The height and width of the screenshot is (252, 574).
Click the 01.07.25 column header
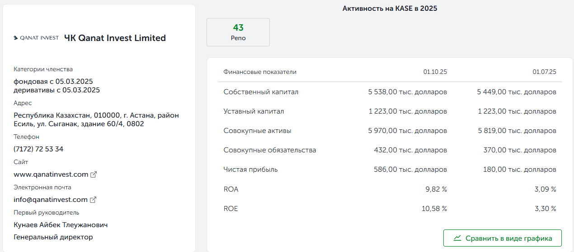pyautogui.click(x=544, y=72)
